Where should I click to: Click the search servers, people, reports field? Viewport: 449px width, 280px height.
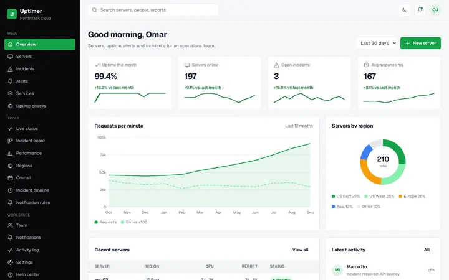(x=153, y=10)
